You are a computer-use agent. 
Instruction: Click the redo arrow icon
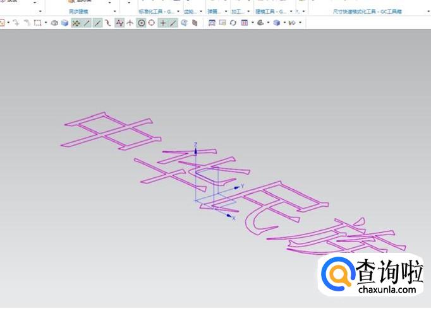(27, 23)
